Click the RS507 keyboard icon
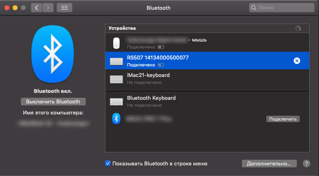Viewport: 319px width, 176px height. tap(116, 61)
